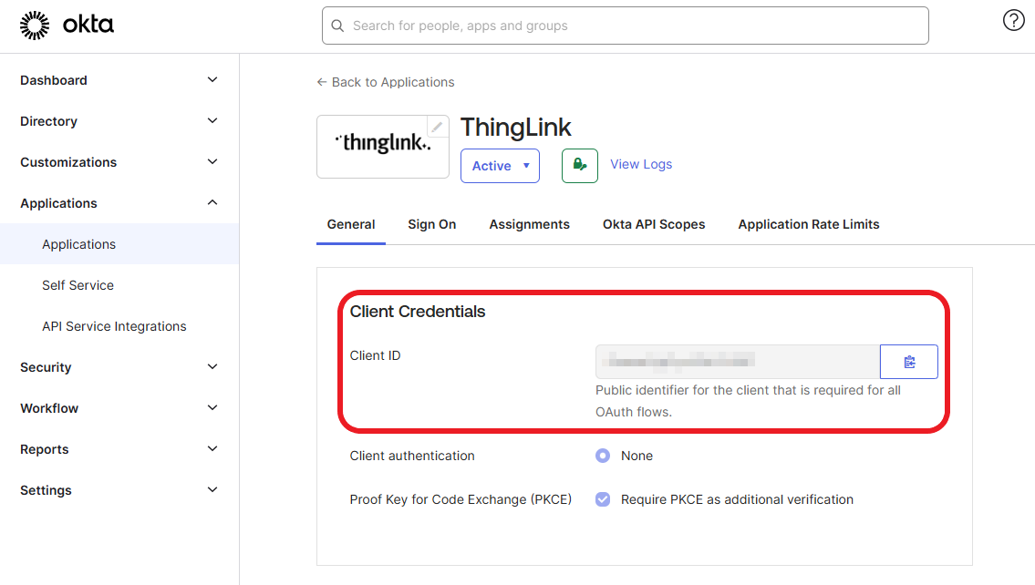
Task: Copy Client ID to clipboard
Action: (909, 362)
